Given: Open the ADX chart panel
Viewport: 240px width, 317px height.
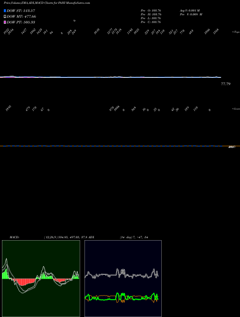Looking at the screenshot, I should pyautogui.click(x=123, y=279).
